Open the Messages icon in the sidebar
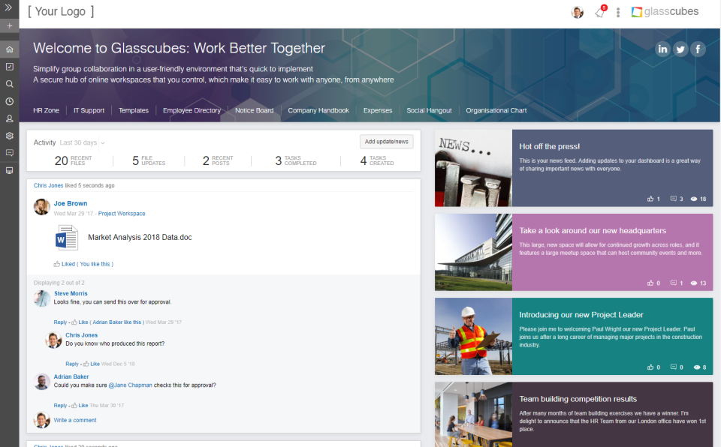721x447 pixels. click(9, 153)
